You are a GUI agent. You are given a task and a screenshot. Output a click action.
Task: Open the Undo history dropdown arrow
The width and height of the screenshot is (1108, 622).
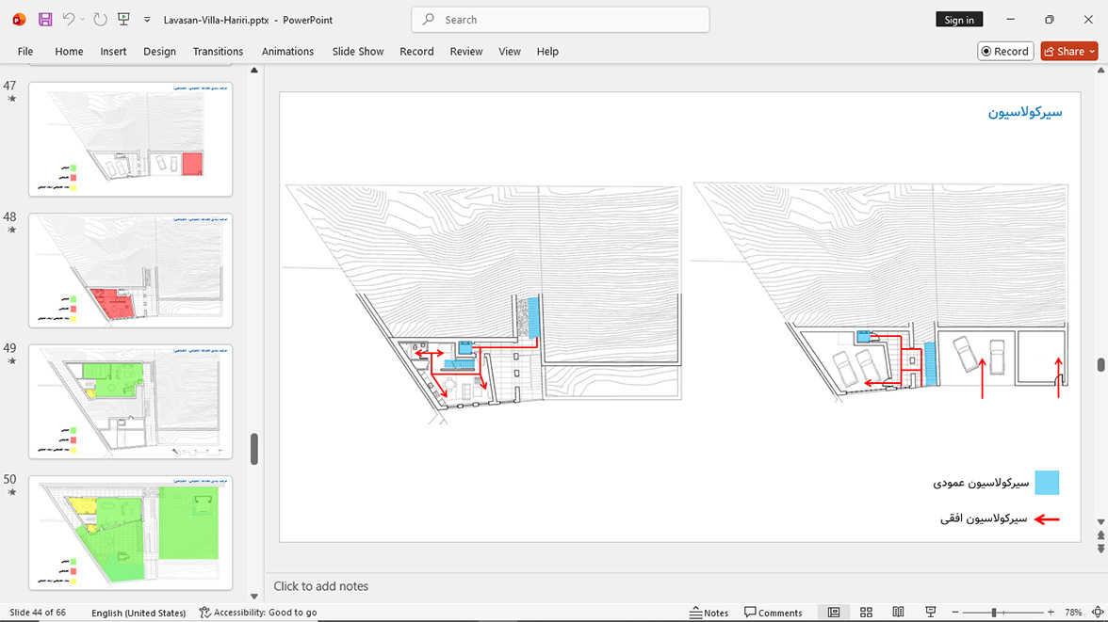(x=82, y=20)
